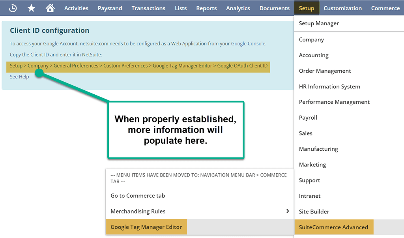Open the Shortcuts star icon
The height and width of the screenshot is (238, 404).
click(x=32, y=8)
